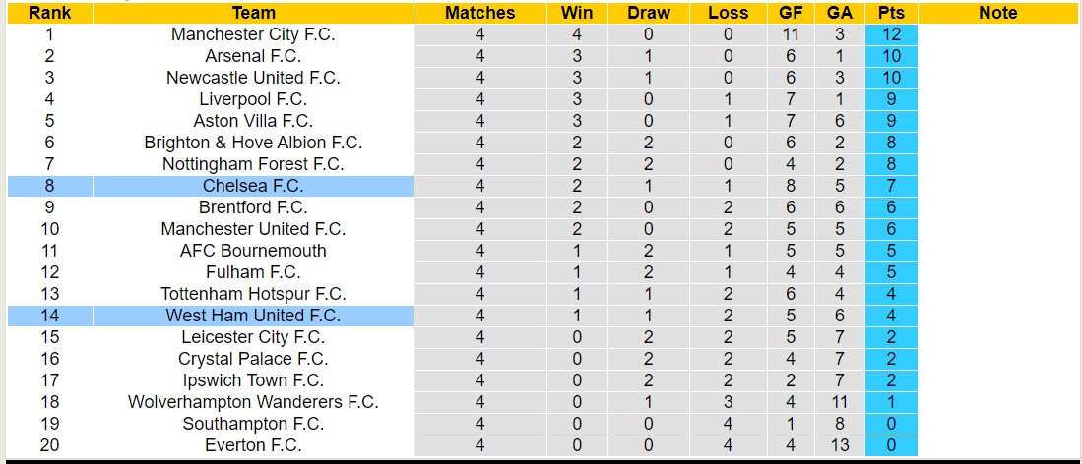
Task: Click Everton F.C. at bottom of table
Action: click(253, 445)
